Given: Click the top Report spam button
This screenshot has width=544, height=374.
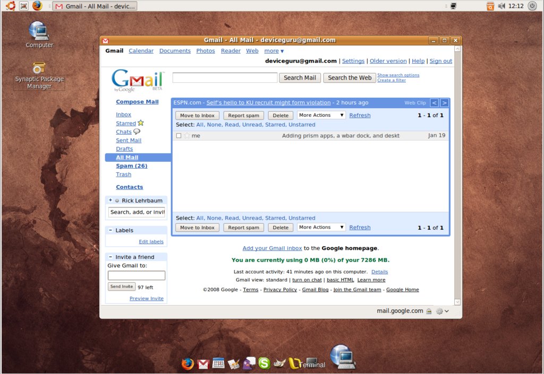Looking at the screenshot, I should coord(243,116).
